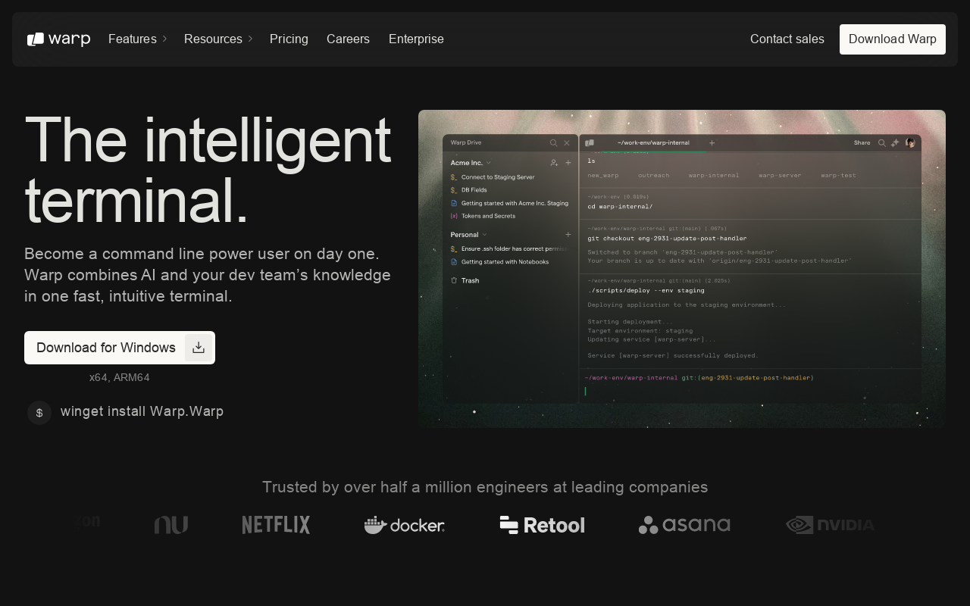Click the x64, ARM64 architecture text

point(120,377)
